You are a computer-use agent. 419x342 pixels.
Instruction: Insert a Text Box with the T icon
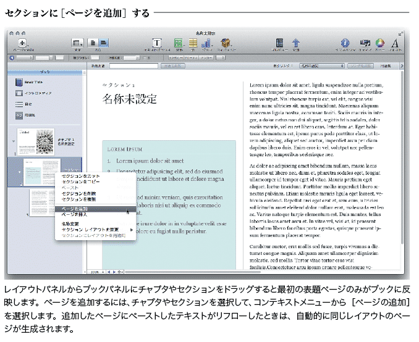click(x=157, y=43)
